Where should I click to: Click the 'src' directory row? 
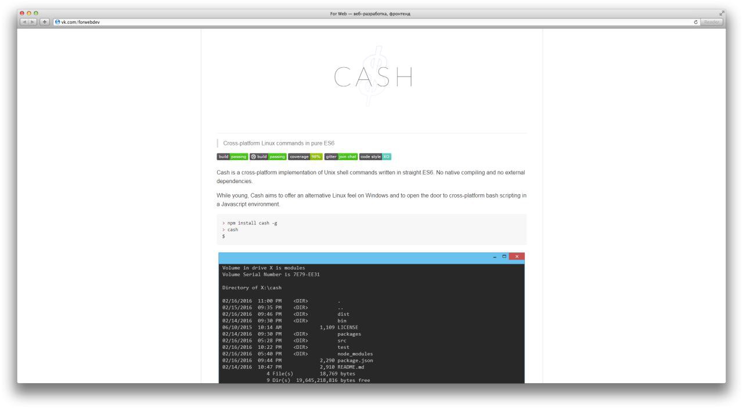click(x=284, y=341)
